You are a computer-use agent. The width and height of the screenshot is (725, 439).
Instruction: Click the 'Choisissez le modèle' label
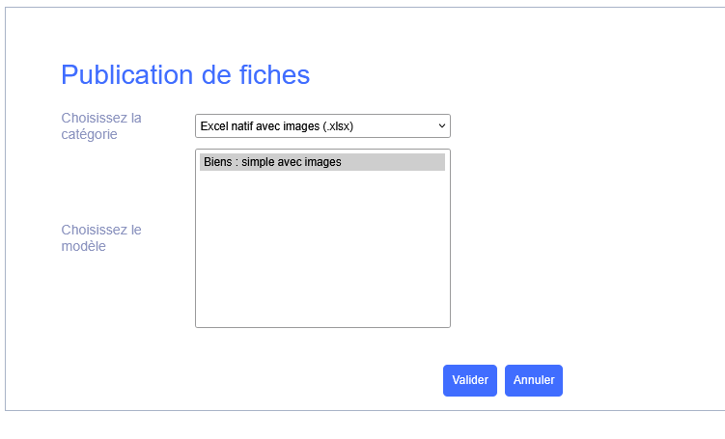coord(101,238)
